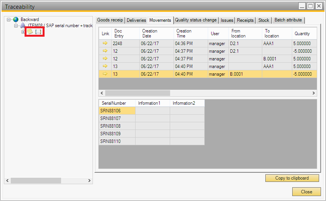Click link arrow in highlighted B.0001 row
326x201 pixels.
click(x=105, y=74)
